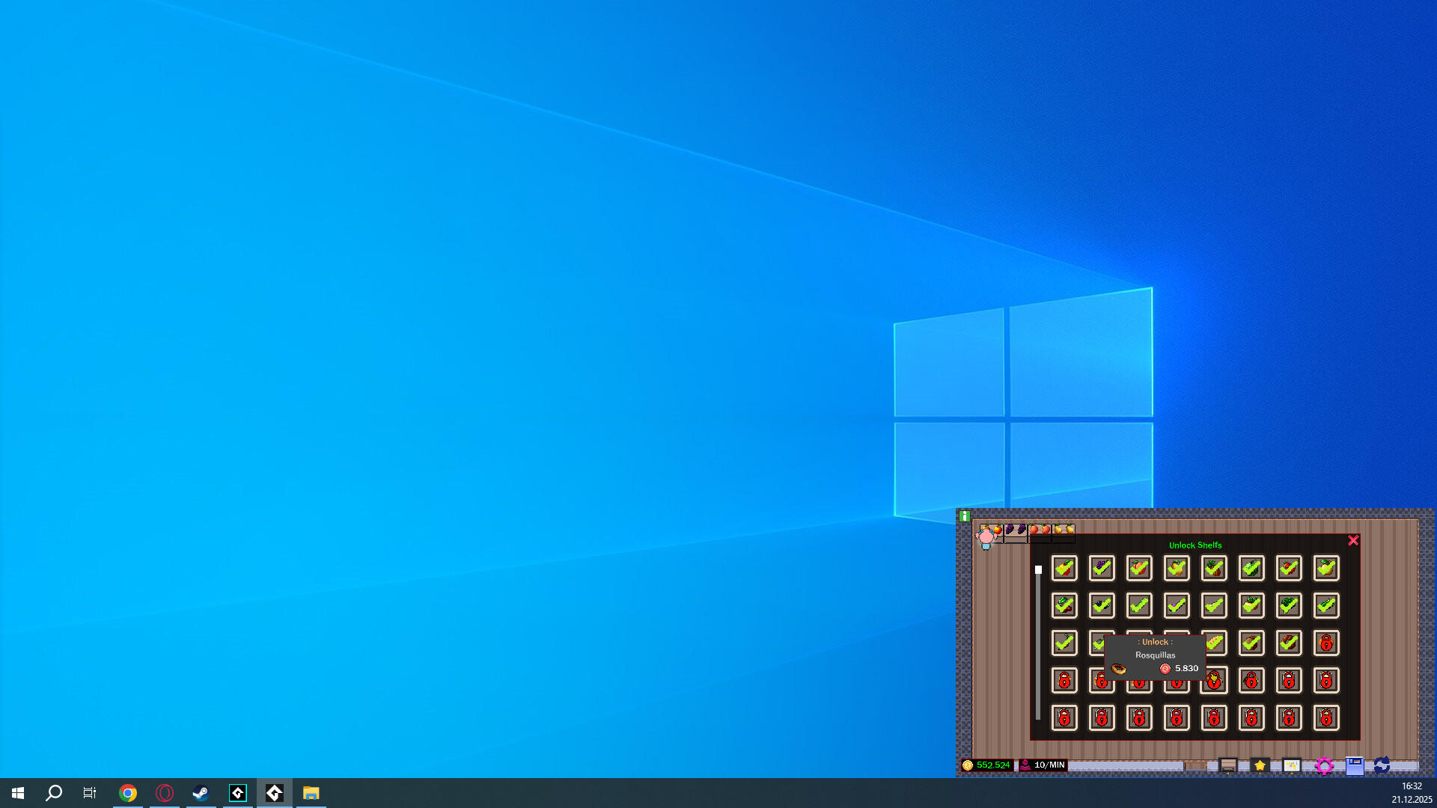Click a red padlocked shelf in the bottom row

tap(1064, 718)
